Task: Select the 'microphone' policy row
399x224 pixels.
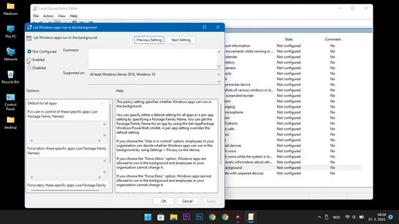Action: click(x=292, y=112)
